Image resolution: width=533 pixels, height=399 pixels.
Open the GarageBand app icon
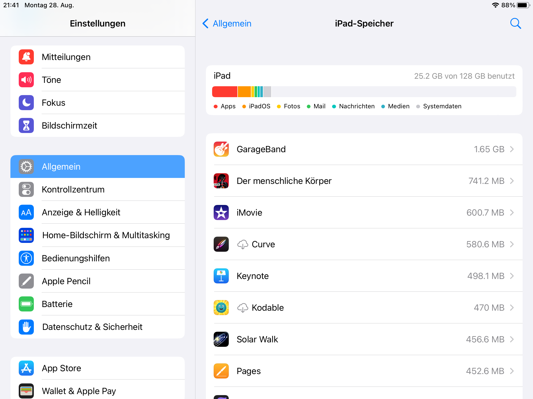221,149
